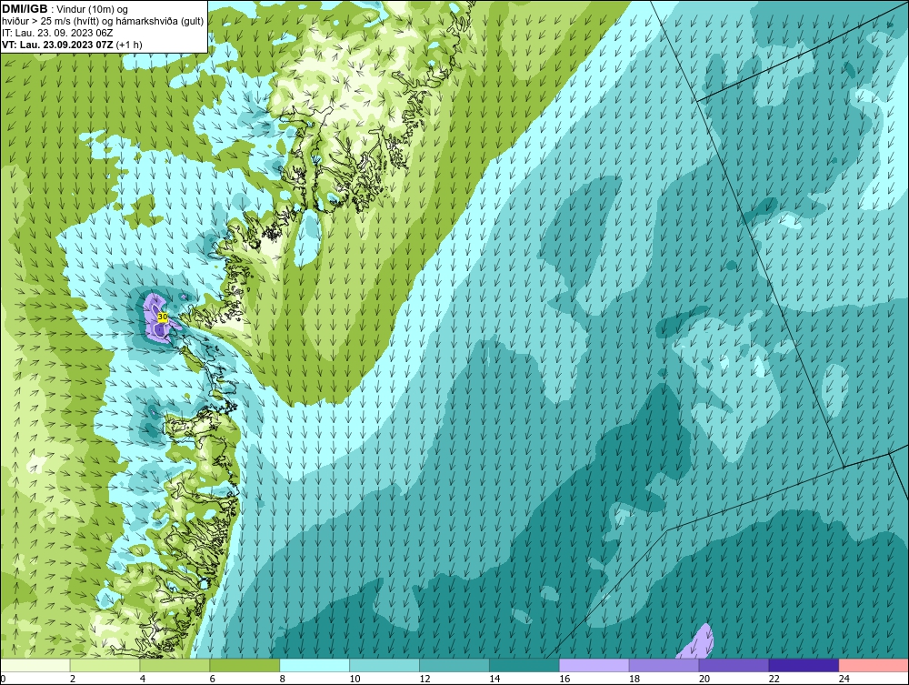Viewport: 909px width, 685px height.
Task: Click the 12–14 m/s teal legend swatch
Action: [454, 665]
